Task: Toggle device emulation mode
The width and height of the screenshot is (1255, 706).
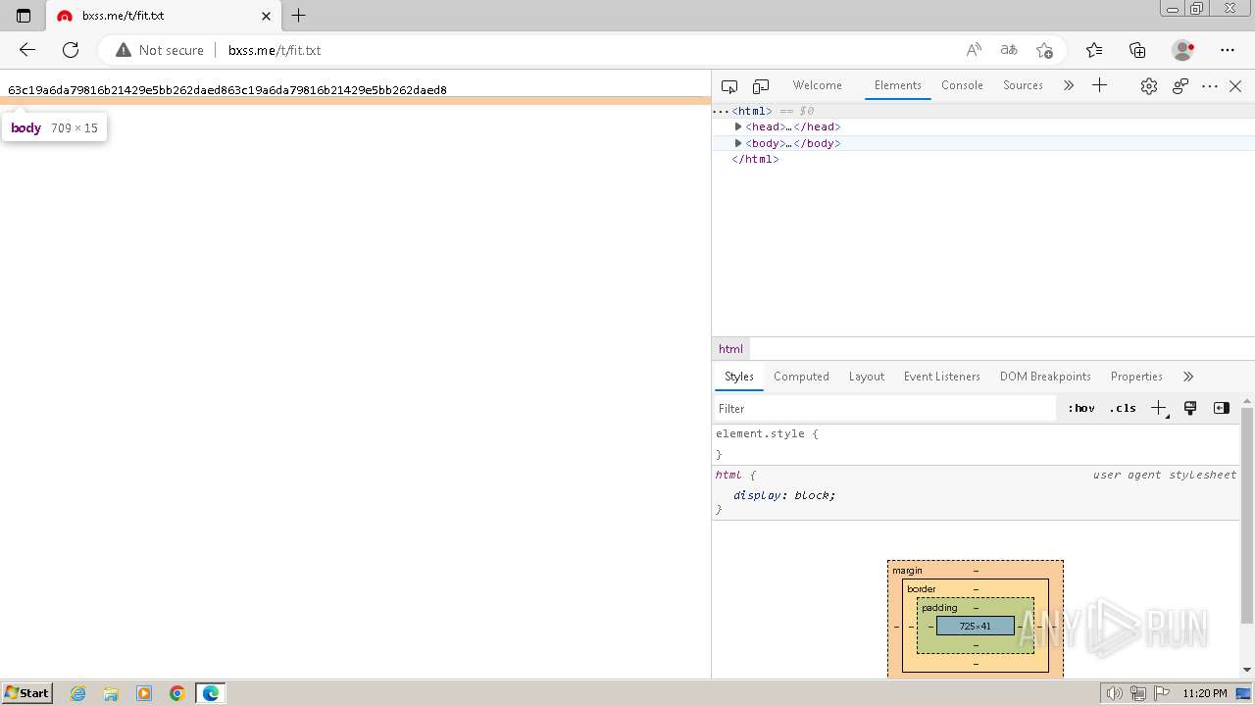Action: (x=761, y=86)
